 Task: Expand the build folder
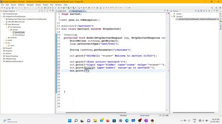coord(4,40)
